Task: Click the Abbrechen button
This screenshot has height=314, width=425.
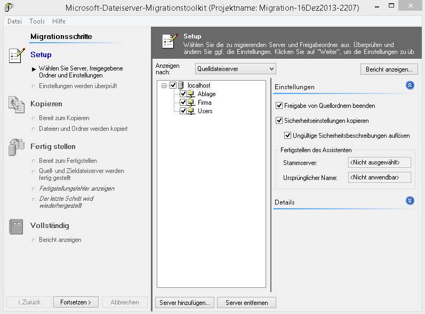Action: [x=125, y=302]
